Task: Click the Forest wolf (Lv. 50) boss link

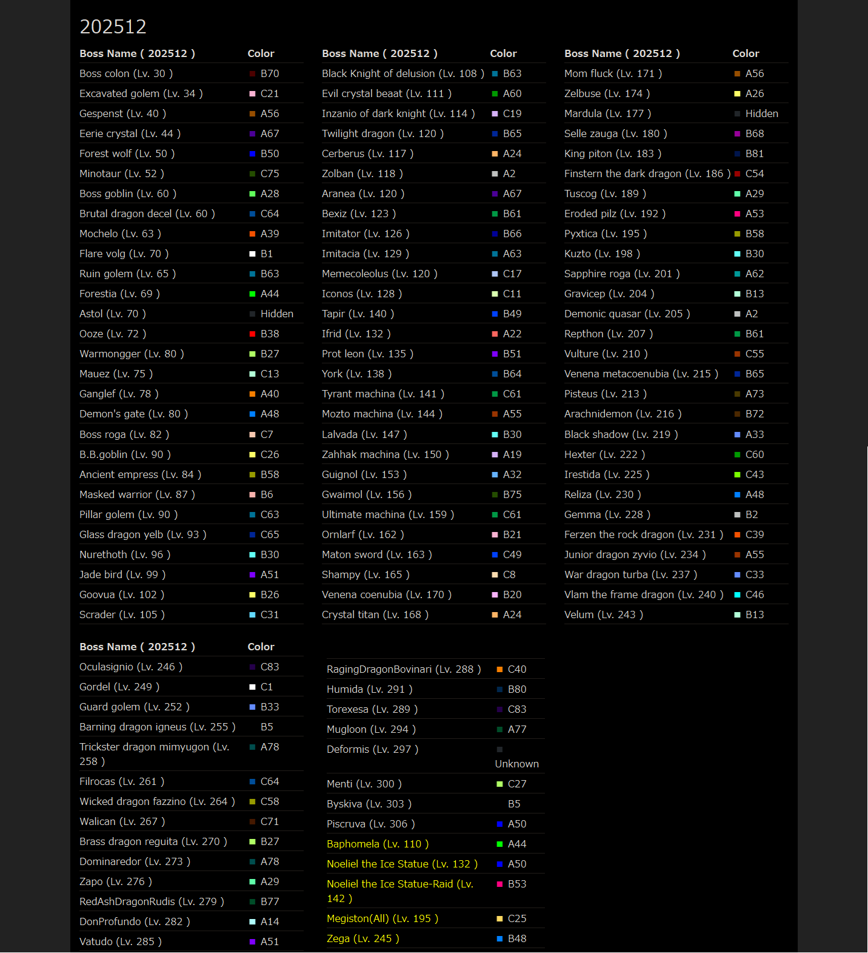Action: click(x=127, y=153)
